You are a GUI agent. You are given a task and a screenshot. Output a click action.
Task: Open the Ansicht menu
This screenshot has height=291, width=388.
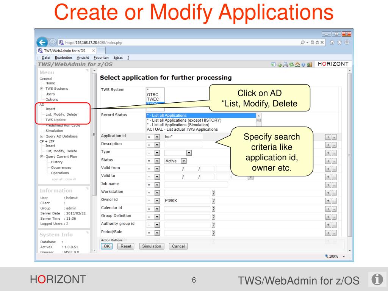click(83, 58)
